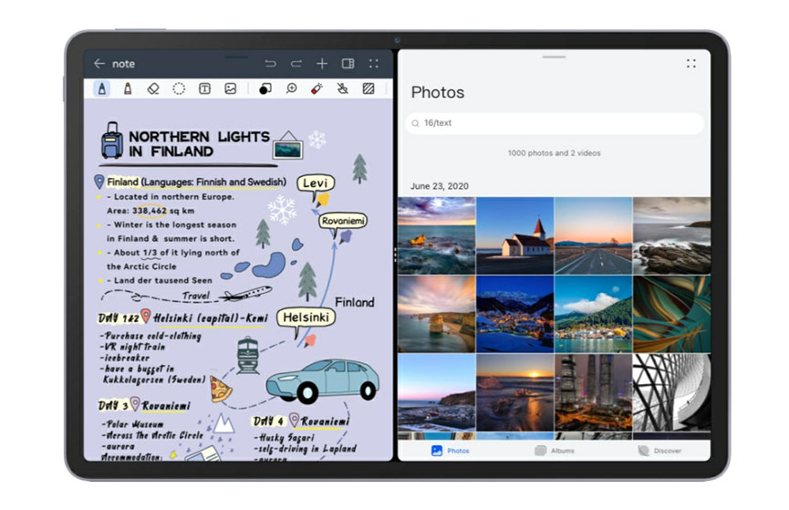Switch to the Discover tab
Viewport: 789px width, 510px height.
coord(659,451)
